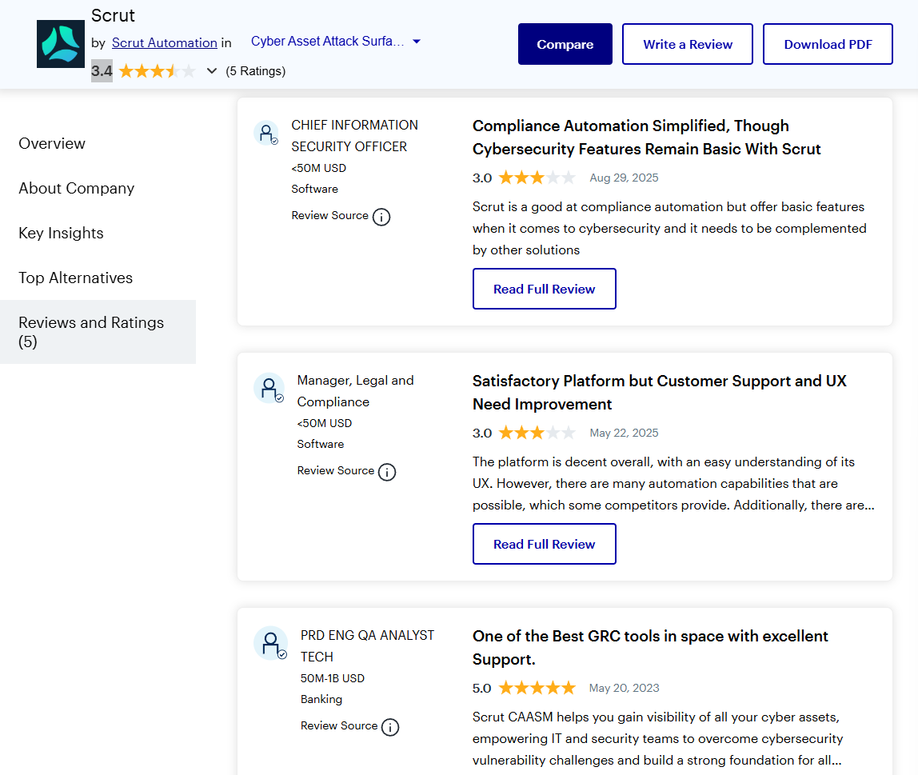Screen dimensions: 918x775
Task: Click the avatar icon for Manager, Legal and Compliance
Action: pyautogui.click(x=269, y=388)
